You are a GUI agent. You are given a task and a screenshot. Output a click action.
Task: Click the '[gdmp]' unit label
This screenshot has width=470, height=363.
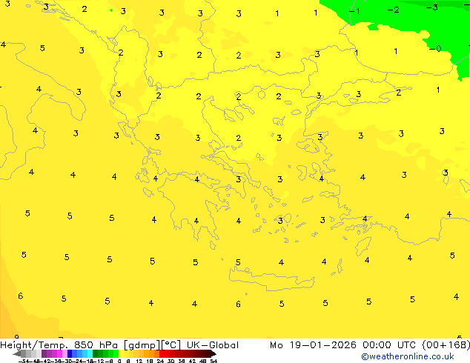click(142, 345)
